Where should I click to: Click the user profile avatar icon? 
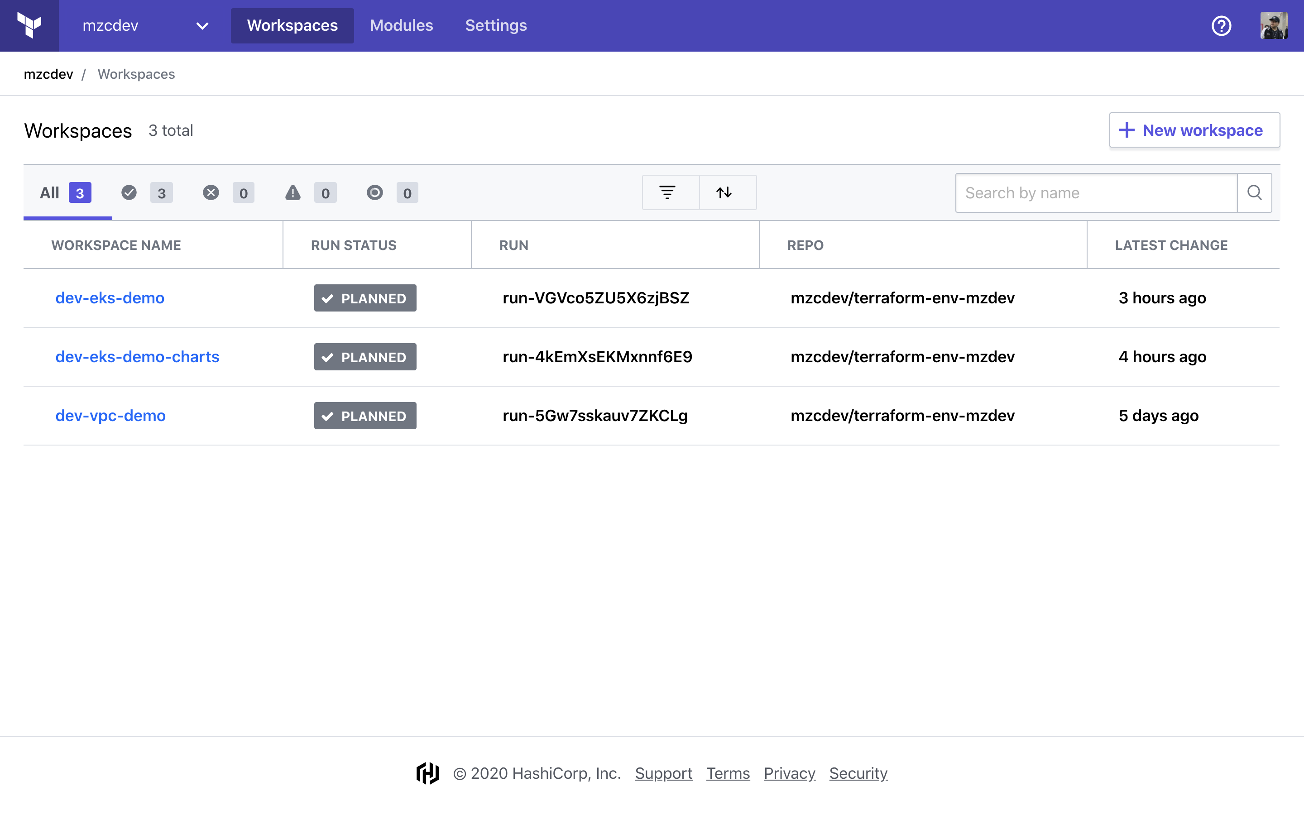click(x=1274, y=25)
